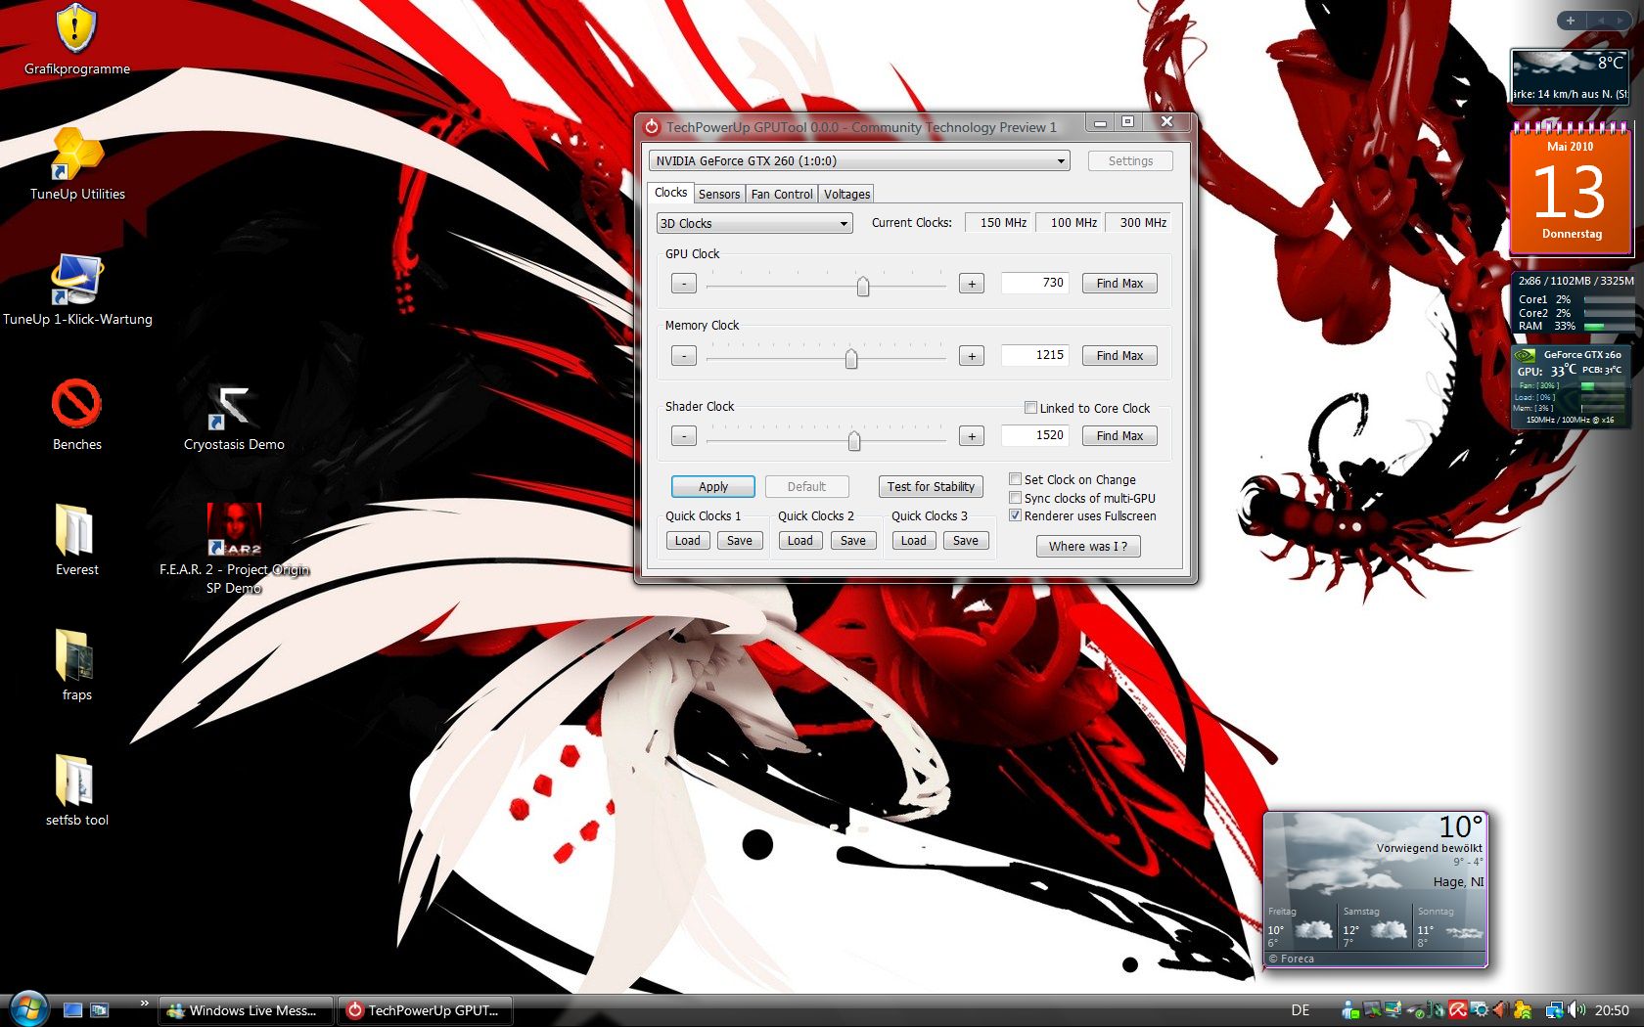Click Windows Live Messenger taskbar button

coord(246,1010)
